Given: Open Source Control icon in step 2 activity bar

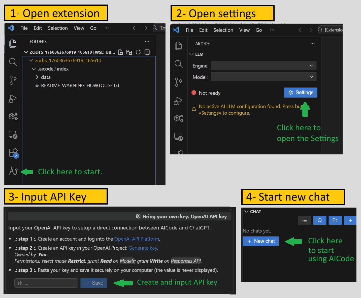Looking at the screenshot, I should pyautogui.click(x=178, y=82).
